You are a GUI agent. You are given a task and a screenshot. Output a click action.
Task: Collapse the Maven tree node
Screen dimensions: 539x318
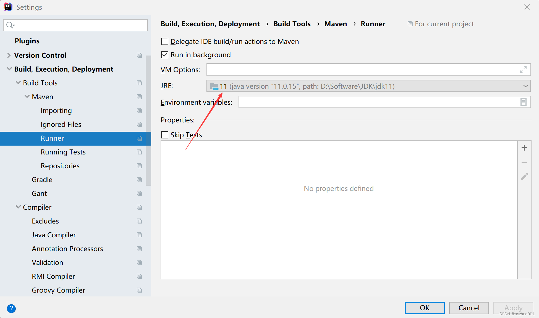(x=27, y=96)
